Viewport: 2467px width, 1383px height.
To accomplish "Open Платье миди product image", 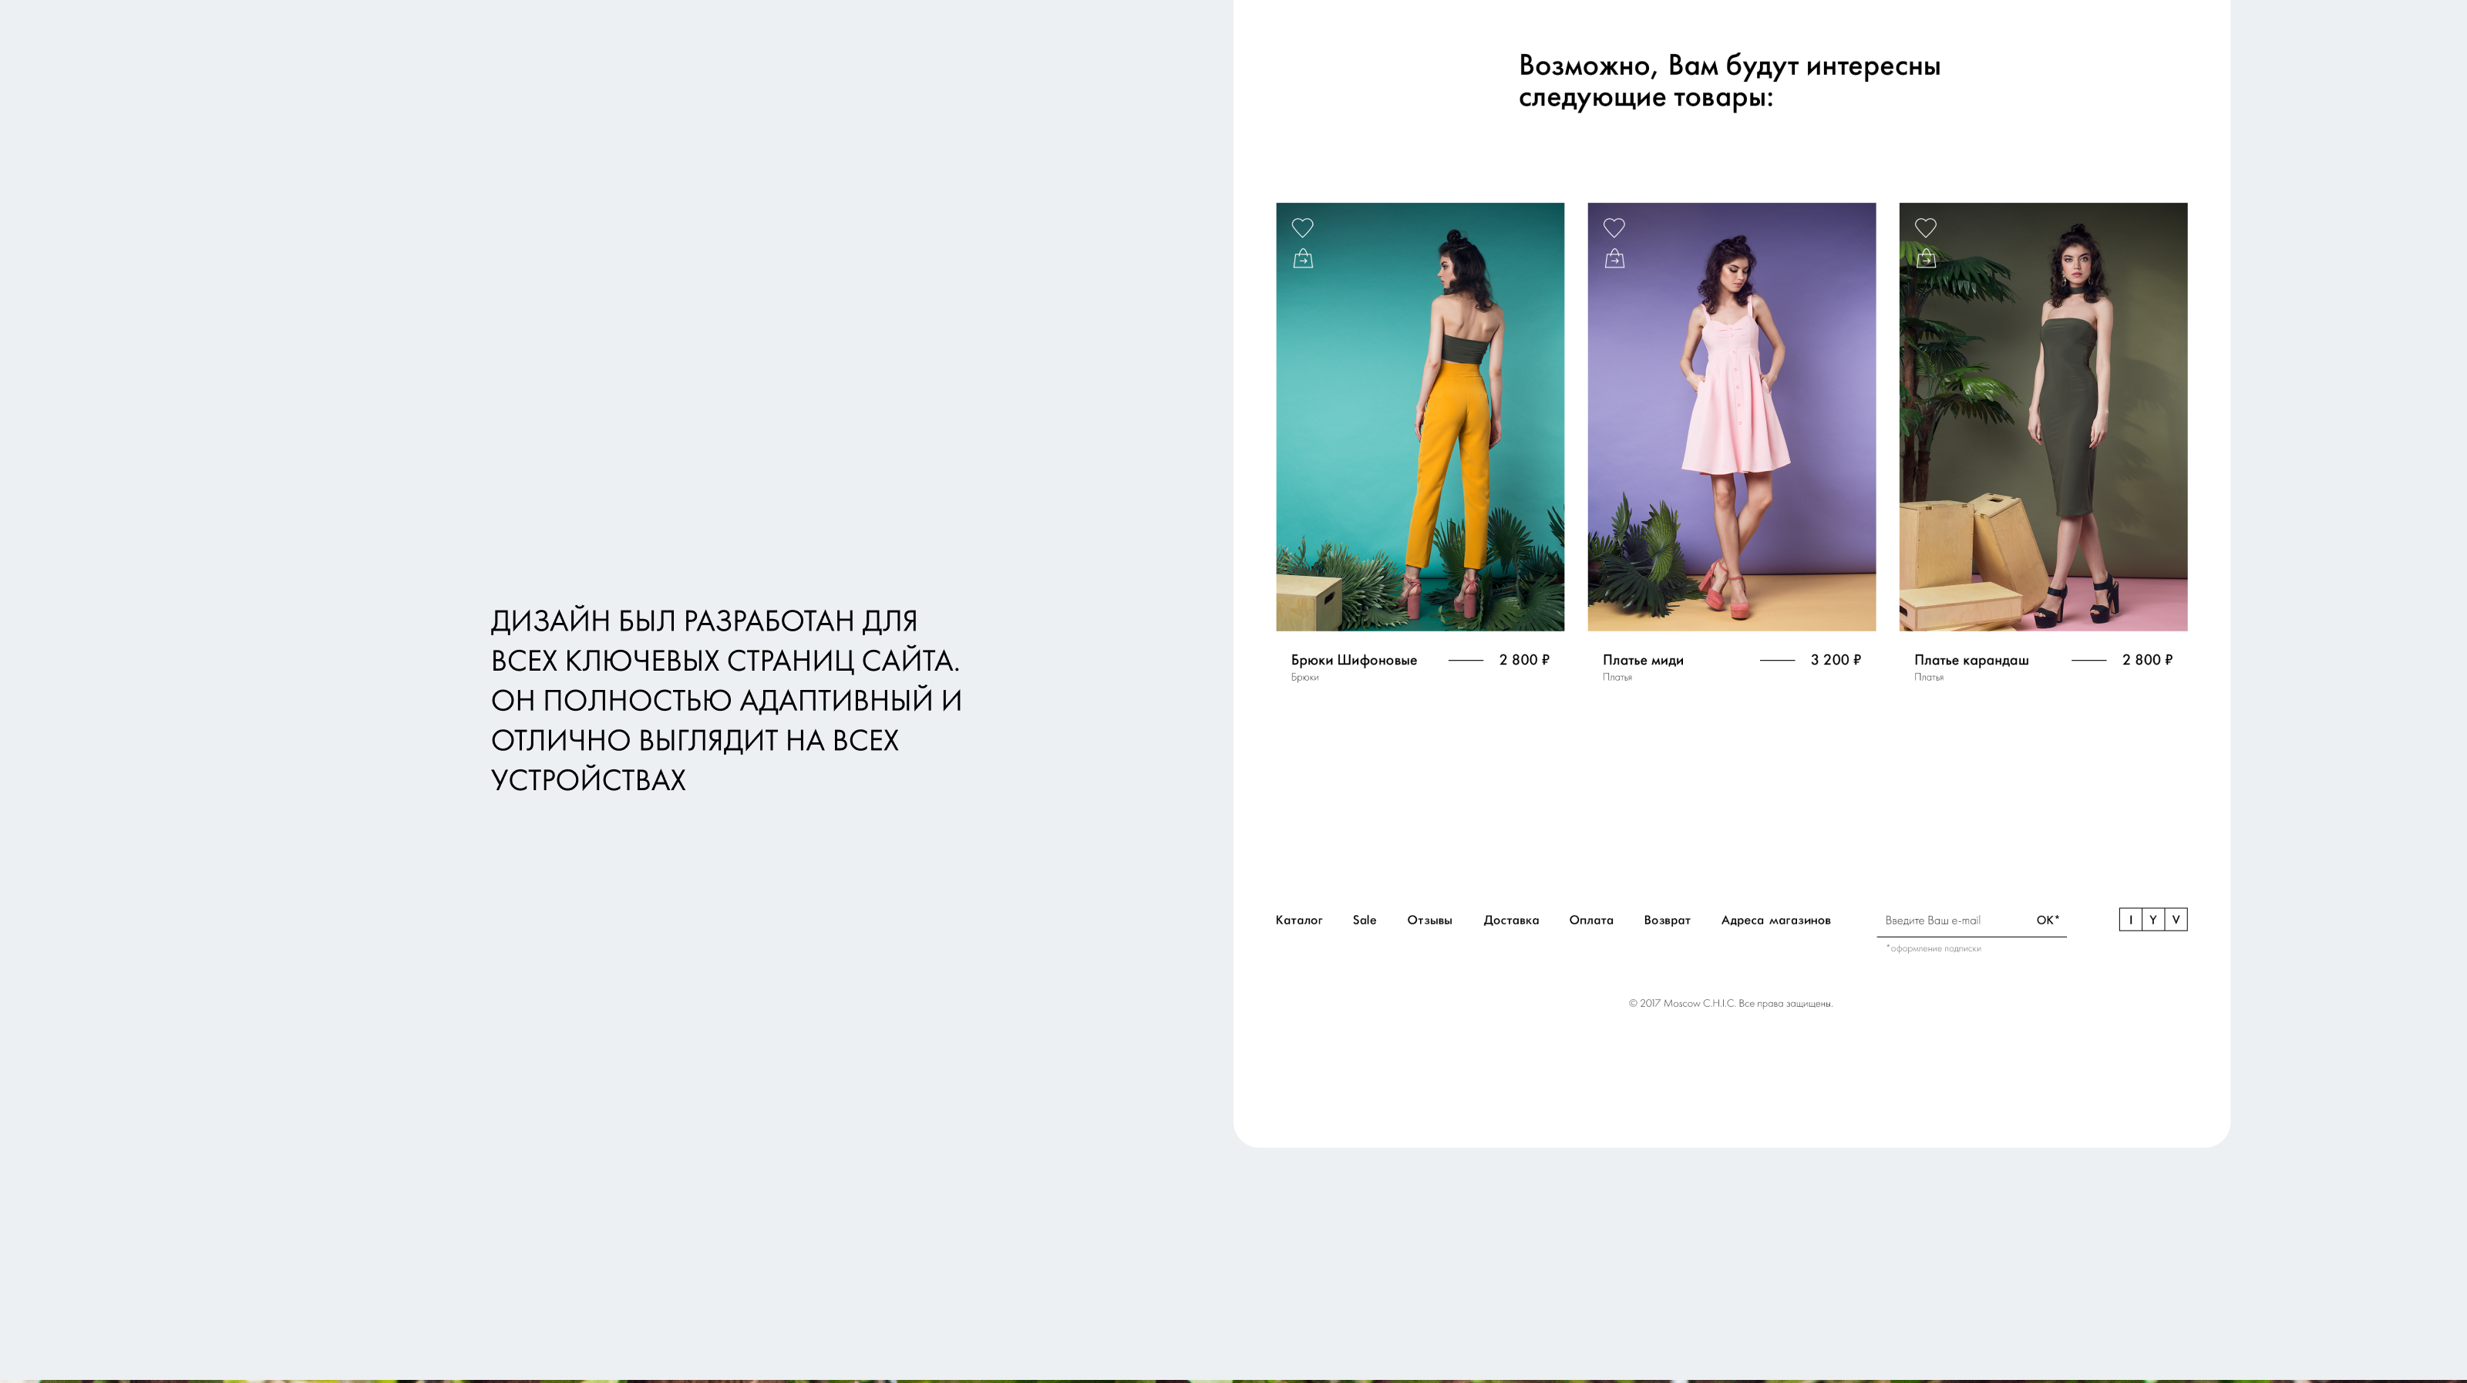I will click(x=1732, y=416).
